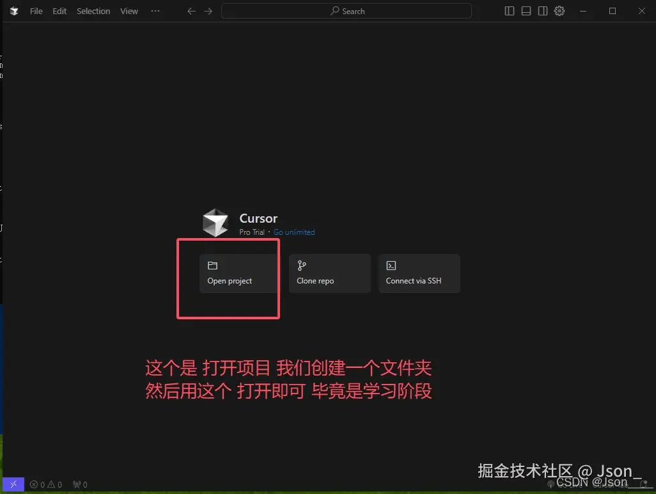
Task: Open settings via the gear icon
Action: [559, 11]
